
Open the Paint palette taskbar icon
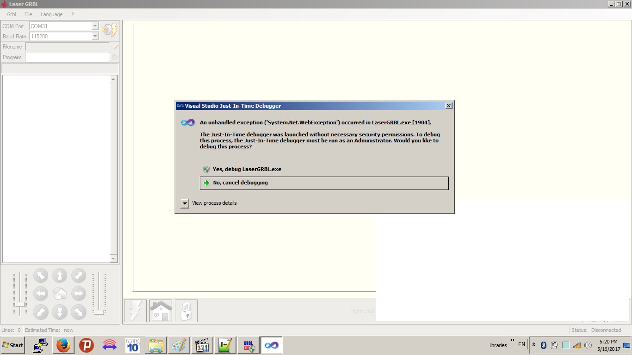tap(179, 345)
